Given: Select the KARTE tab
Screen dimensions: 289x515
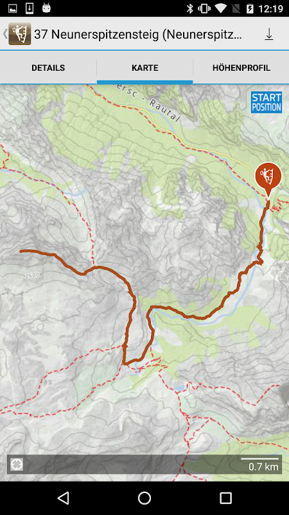Looking at the screenshot, I should (x=145, y=68).
